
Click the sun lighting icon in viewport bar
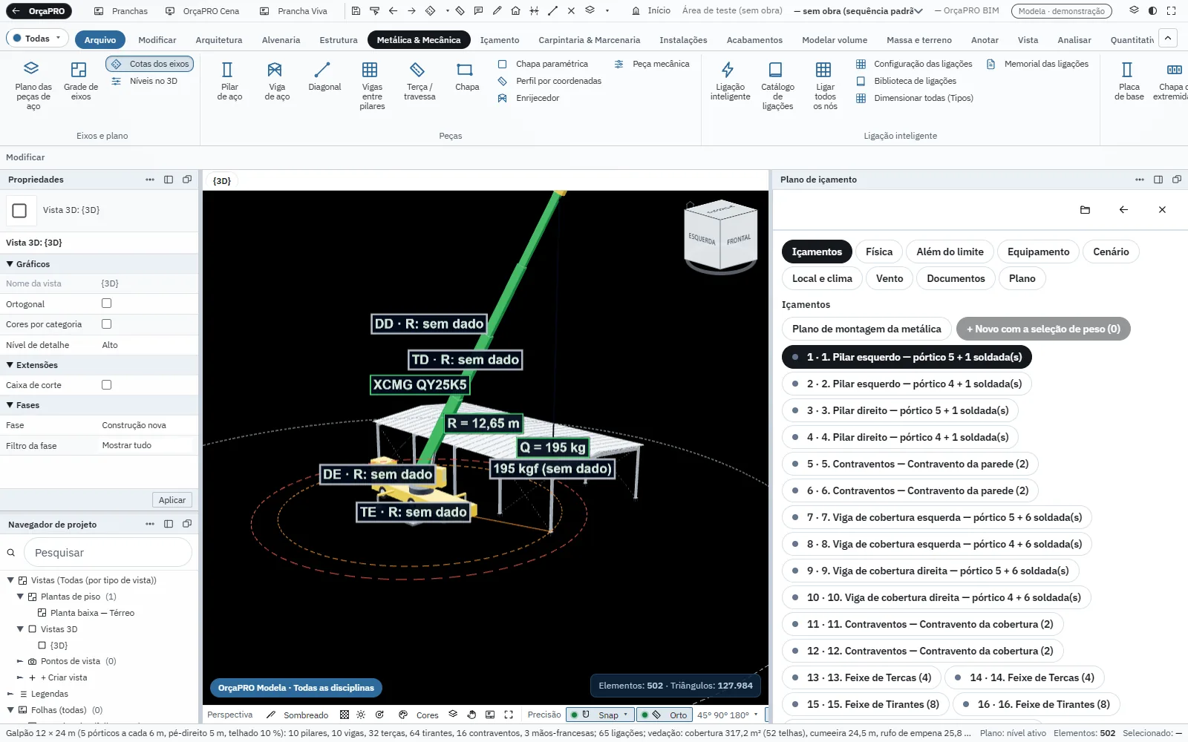tap(361, 715)
